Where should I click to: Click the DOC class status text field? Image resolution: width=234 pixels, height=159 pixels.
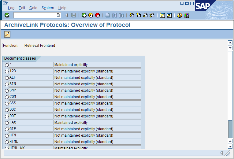pyautogui.click(x=97, y=110)
